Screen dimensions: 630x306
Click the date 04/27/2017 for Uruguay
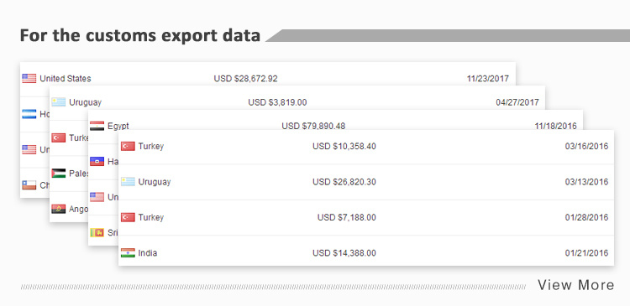pos(517,102)
